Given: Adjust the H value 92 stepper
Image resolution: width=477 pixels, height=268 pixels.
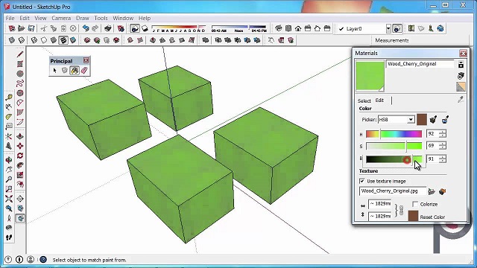Looking at the screenshot, I should [x=442, y=134].
